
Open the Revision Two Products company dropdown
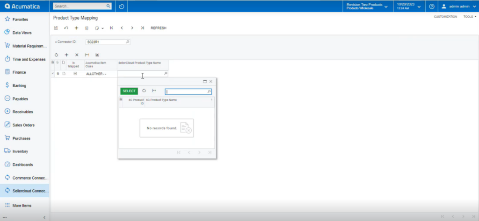click(x=367, y=6)
